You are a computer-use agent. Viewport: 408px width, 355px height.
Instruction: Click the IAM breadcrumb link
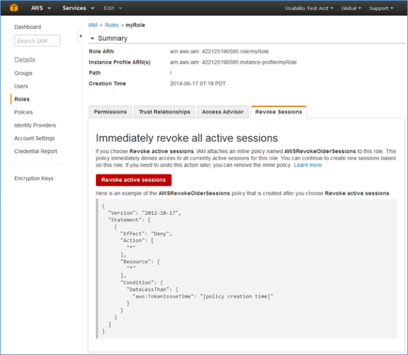(x=93, y=25)
